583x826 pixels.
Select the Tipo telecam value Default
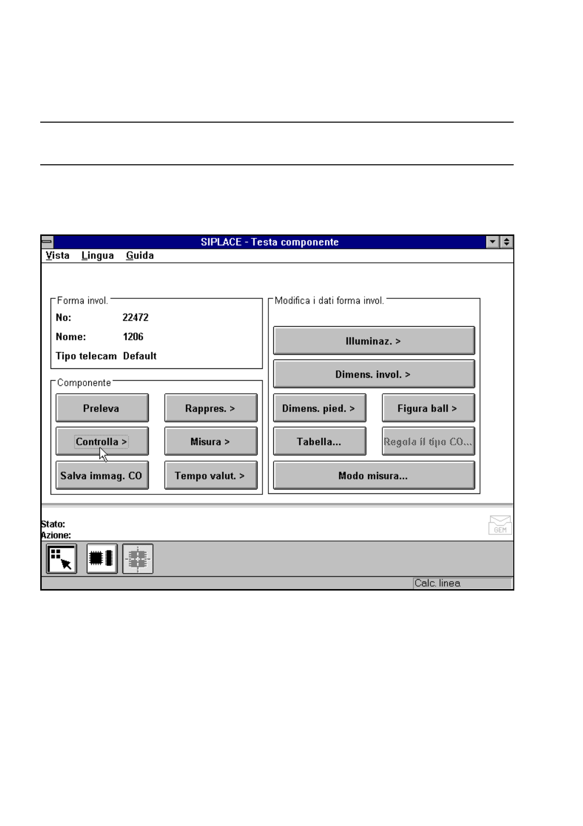(140, 356)
